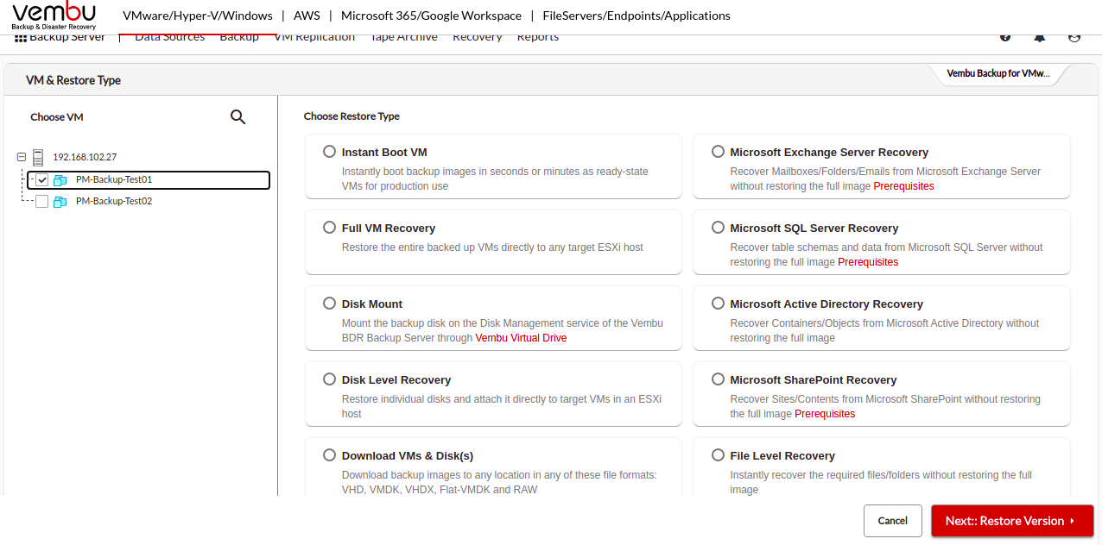This screenshot has height=545, width=1102.
Task: Click the grid icon beside Backup Server
Action: pos(21,38)
